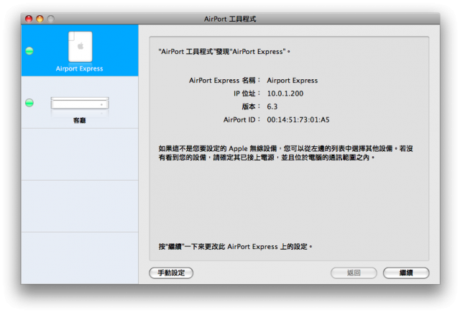This screenshot has height=313, width=460.
Task: Click the "AirPort 工具程式"發現 heading text
Action: (224, 52)
